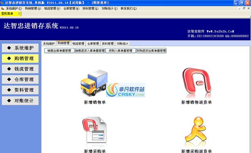The height and width of the screenshot is (153, 251).
Task: Switch to the 购销管理 tab
Action: 63,43
